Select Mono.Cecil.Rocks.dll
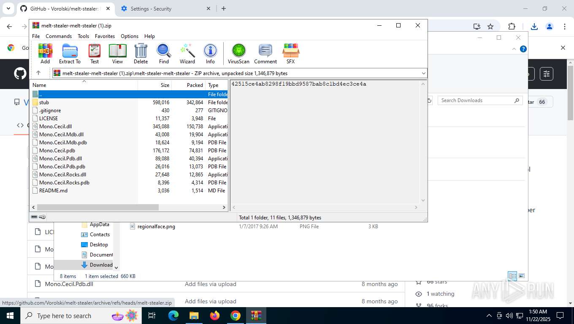The image size is (574, 324). tap(130, 175)
